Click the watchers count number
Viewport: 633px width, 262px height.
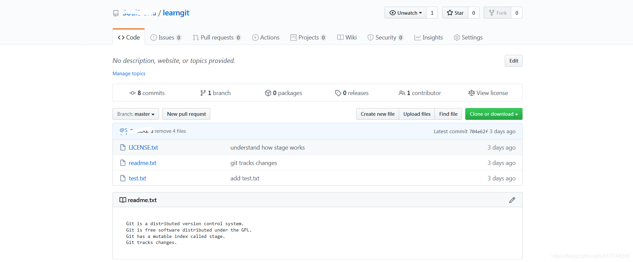(x=432, y=13)
